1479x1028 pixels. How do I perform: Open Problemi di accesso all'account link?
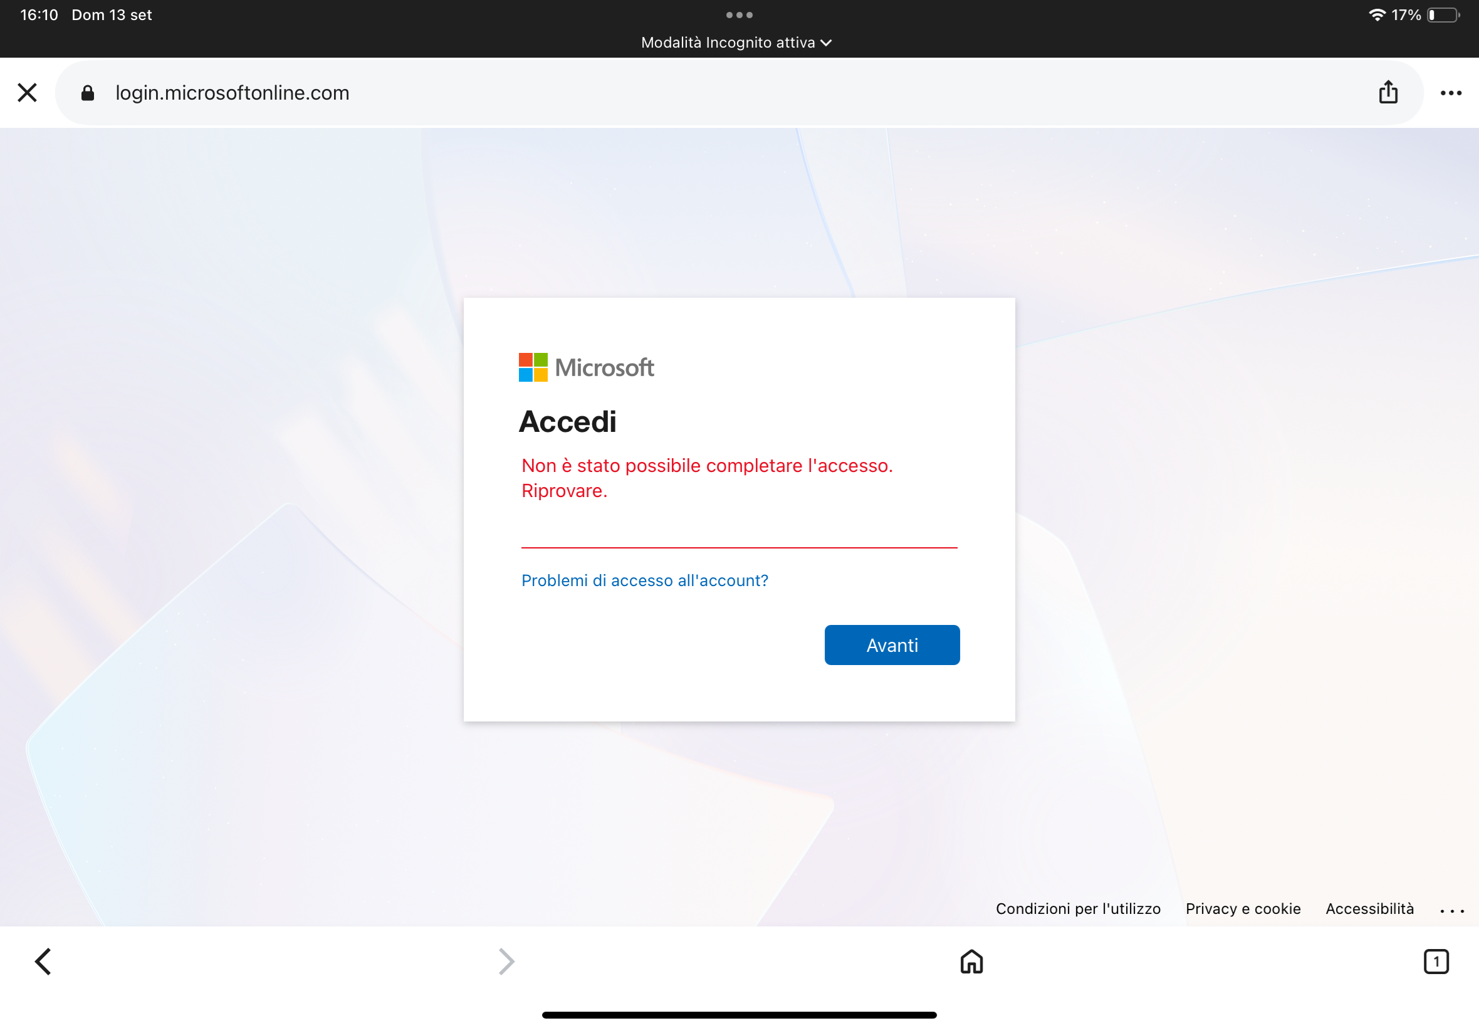click(x=644, y=580)
